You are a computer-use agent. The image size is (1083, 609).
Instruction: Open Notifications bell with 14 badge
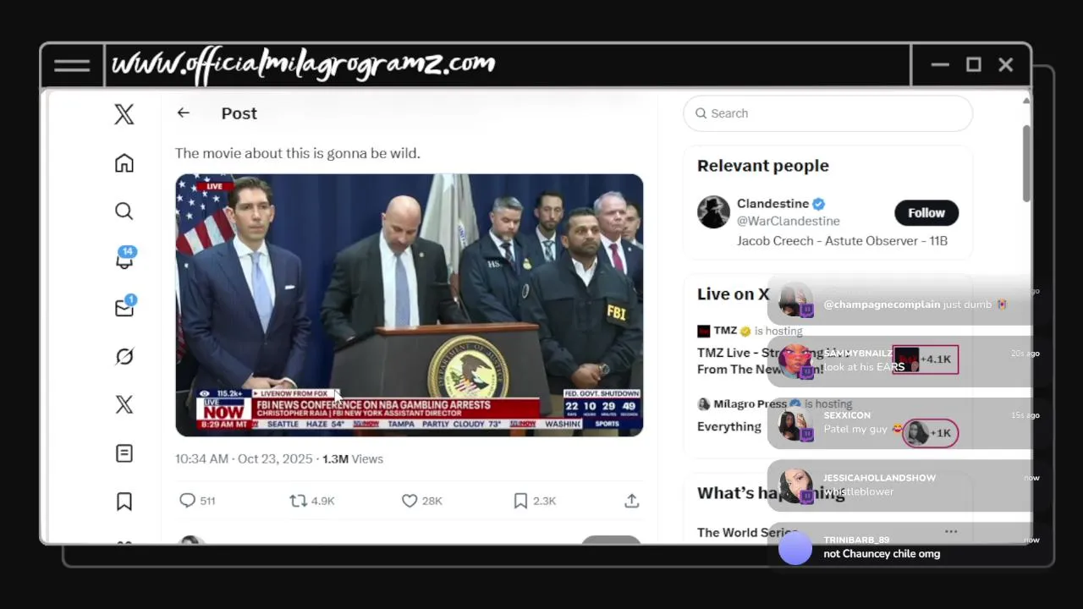tap(124, 259)
